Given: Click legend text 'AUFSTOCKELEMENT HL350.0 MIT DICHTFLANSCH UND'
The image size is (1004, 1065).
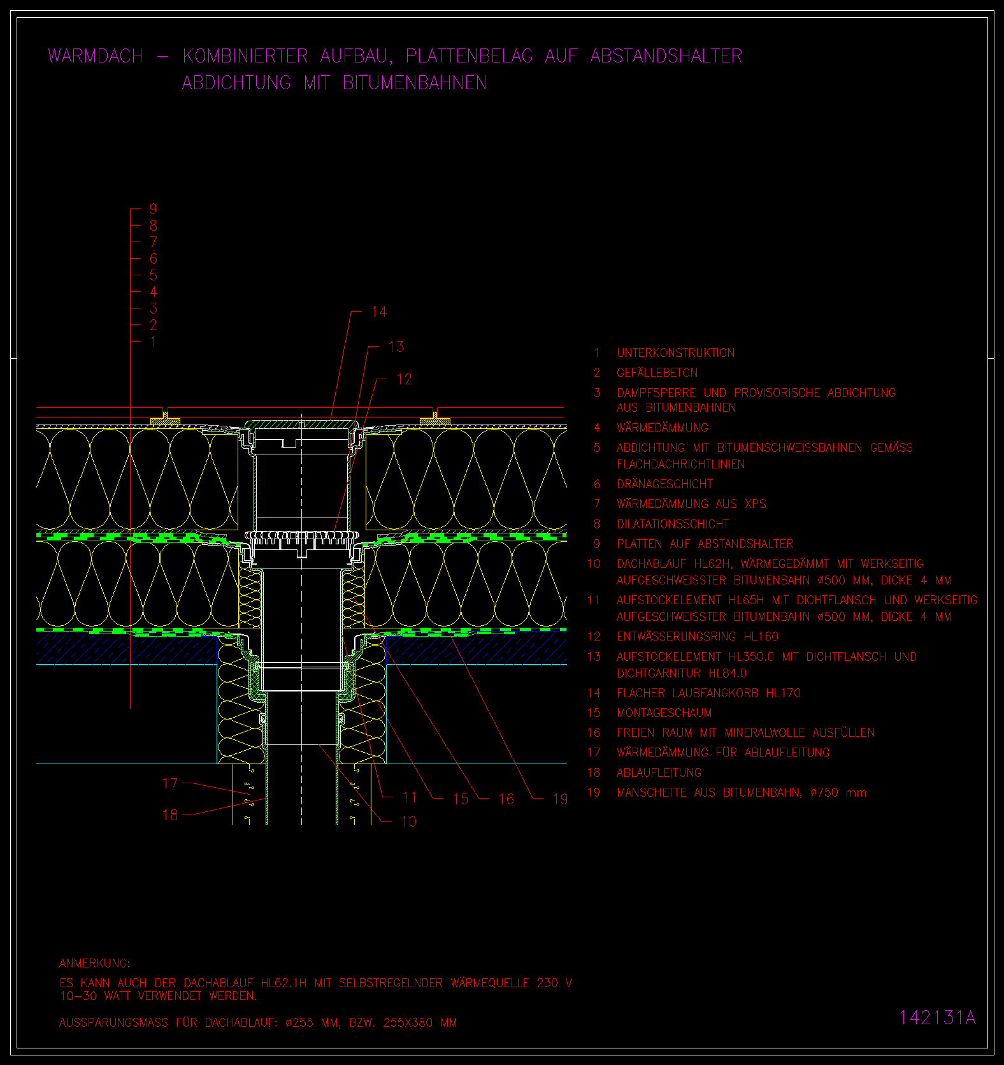Looking at the screenshot, I should tap(766, 656).
